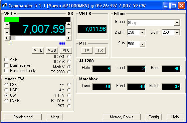
Task: Open the filter Group dropdown showing Sharp
Action: point(154,23)
